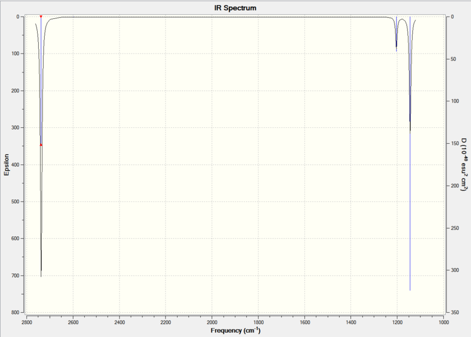The width and height of the screenshot is (471, 337).
Task: Click the 200 tick on the Epsilon axis
Action: 16,91
